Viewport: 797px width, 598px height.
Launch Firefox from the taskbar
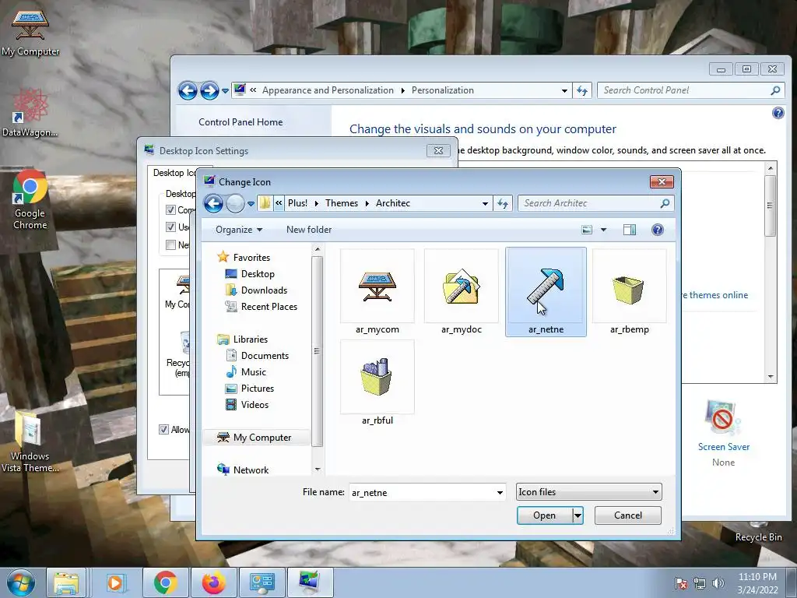point(213,582)
